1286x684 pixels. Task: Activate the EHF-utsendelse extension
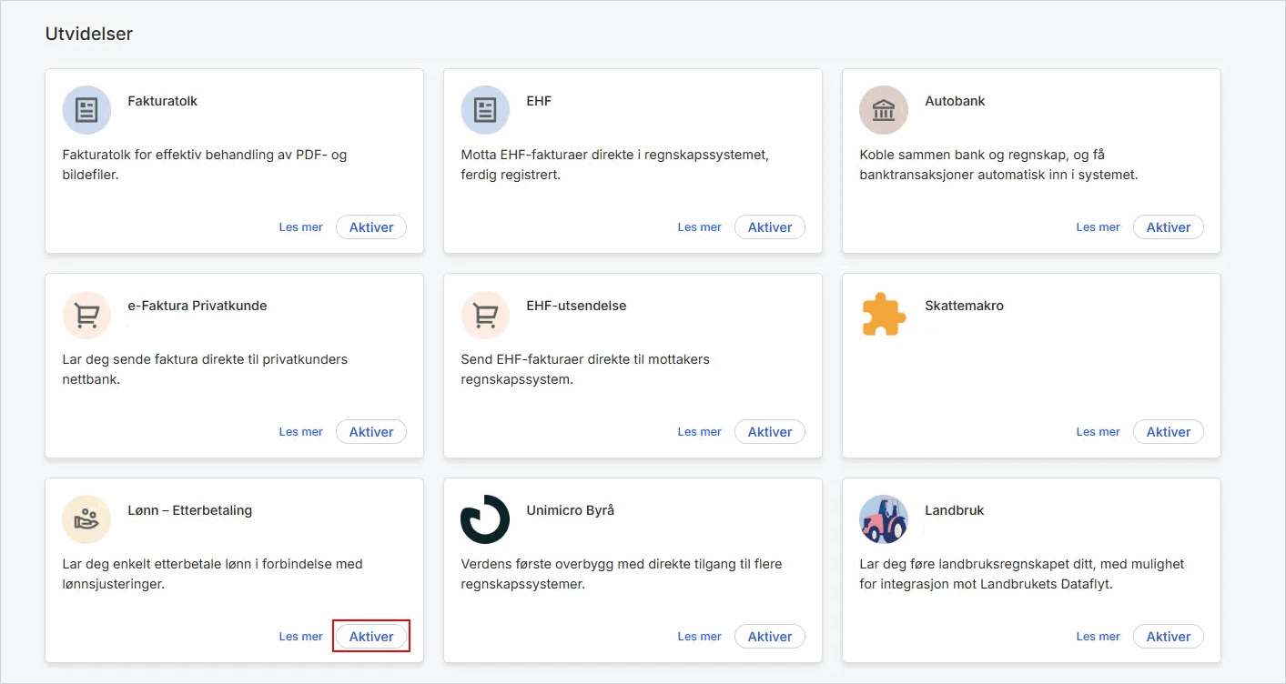coord(770,432)
